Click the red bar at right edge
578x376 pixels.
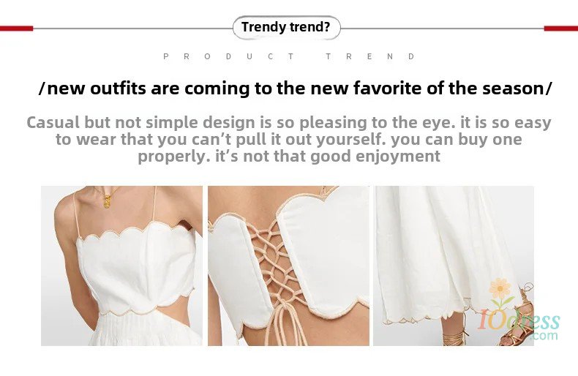561,29
